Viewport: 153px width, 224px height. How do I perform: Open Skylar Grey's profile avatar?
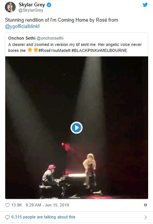pyautogui.click(x=10, y=7)
